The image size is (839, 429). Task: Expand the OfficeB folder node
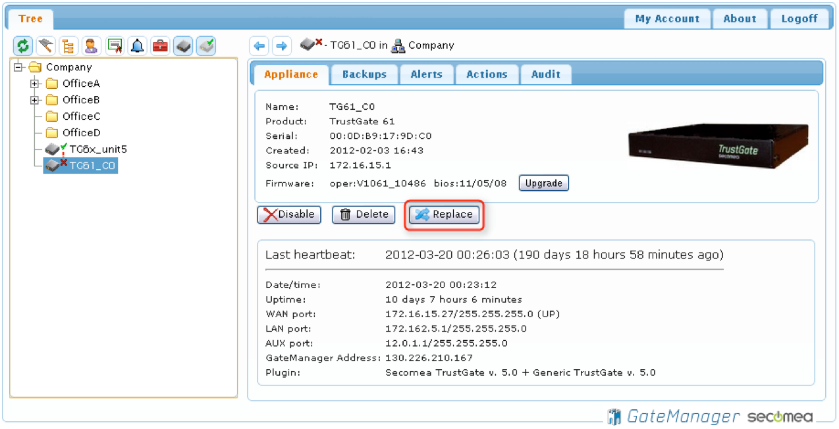[35, 100]
